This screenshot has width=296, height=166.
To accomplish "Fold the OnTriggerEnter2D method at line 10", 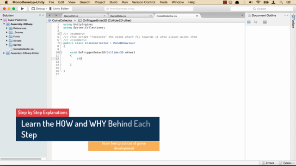I will 61,52.
